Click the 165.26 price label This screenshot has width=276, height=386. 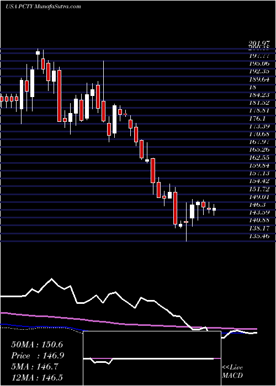click(x=259, y=150)
